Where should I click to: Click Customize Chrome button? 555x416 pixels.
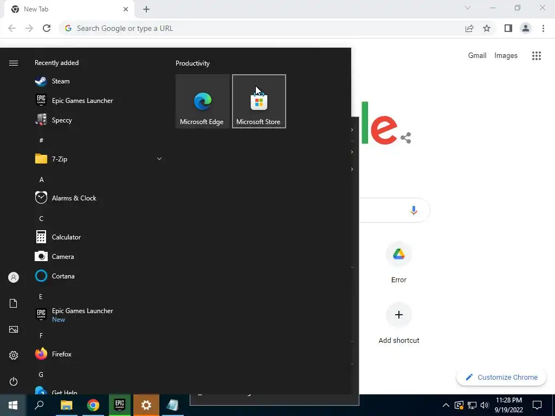point(501,377)
